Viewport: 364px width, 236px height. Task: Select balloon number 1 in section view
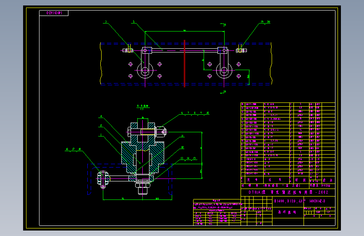point(101,135)
